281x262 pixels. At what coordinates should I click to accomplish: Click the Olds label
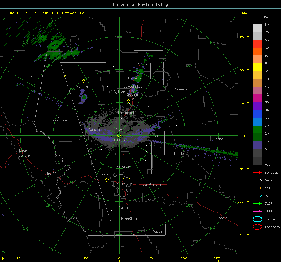pyautogui.click(x=119, y=130)
